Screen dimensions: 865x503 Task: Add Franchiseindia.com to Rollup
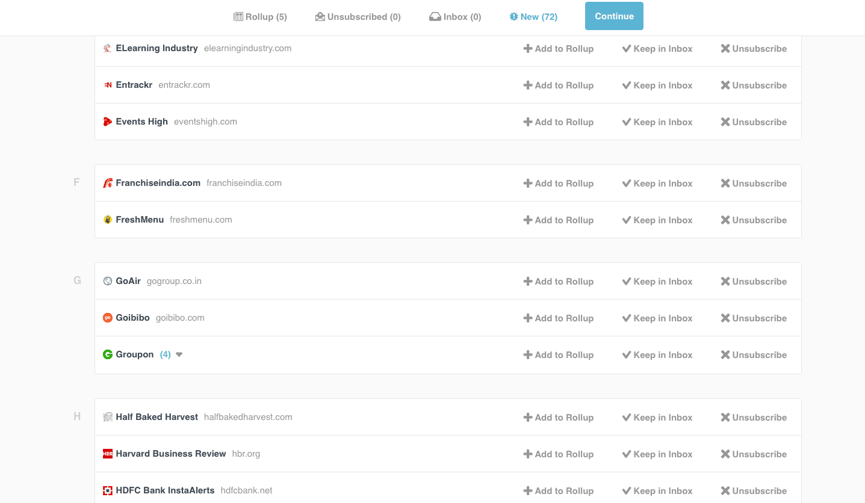click(559, 184)
